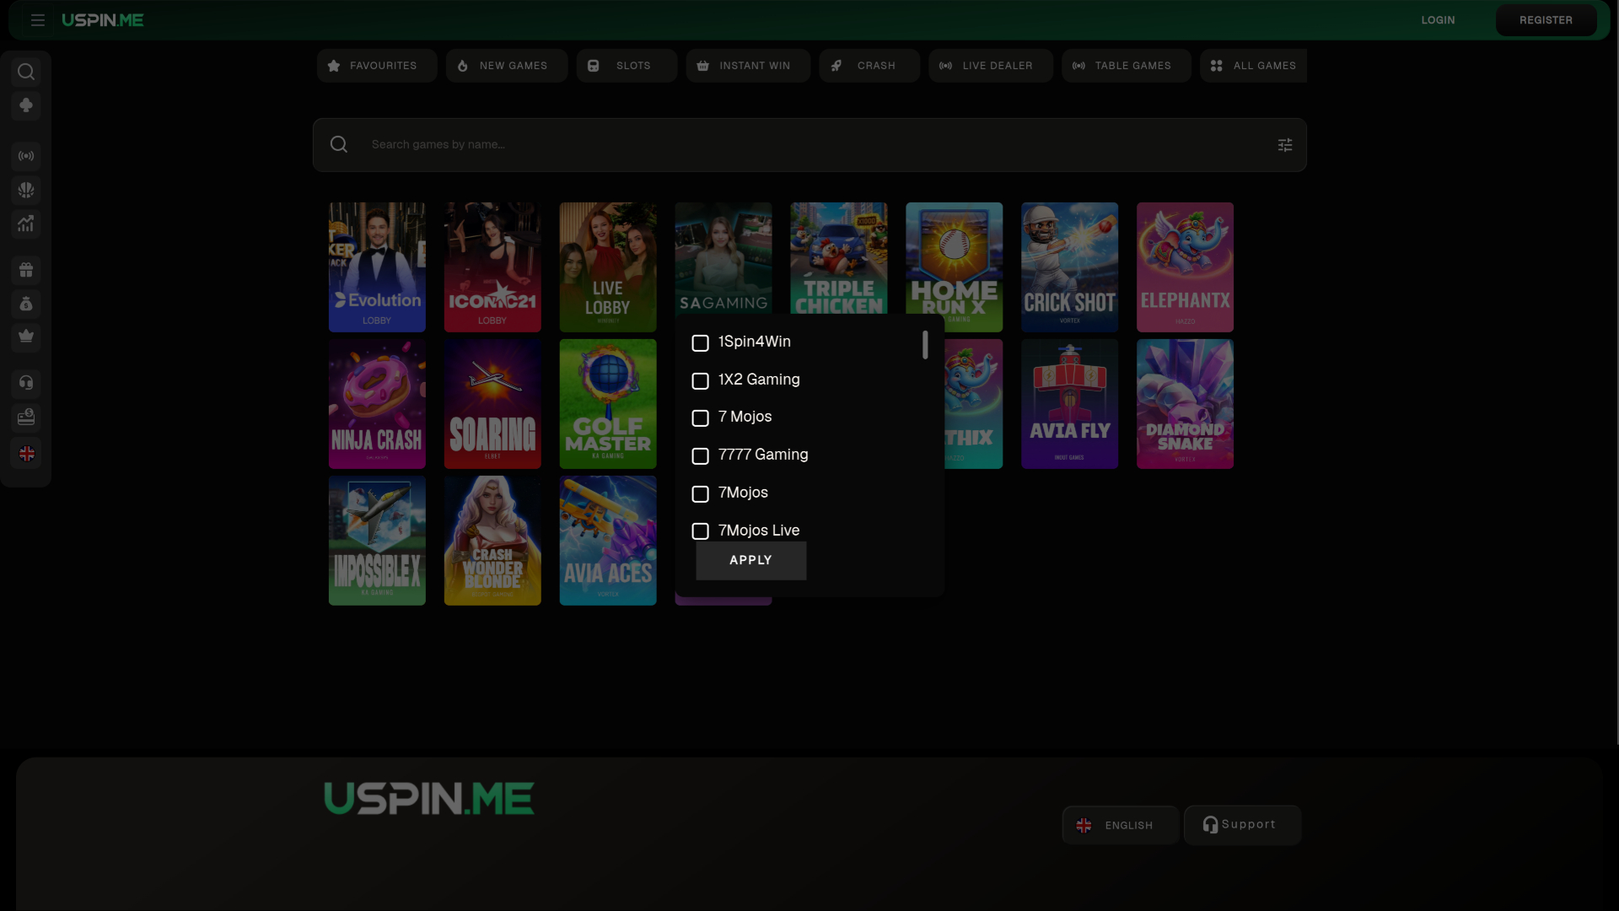Check the 7 Mojos provider checkbox
The width and height of the screenshot is (1619, 911).
pos(700,418)
